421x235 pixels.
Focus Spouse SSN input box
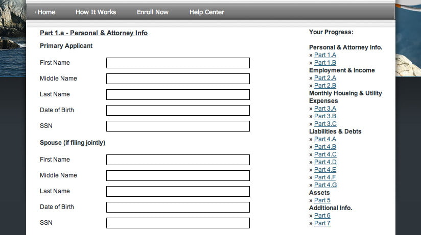(178, 223)
